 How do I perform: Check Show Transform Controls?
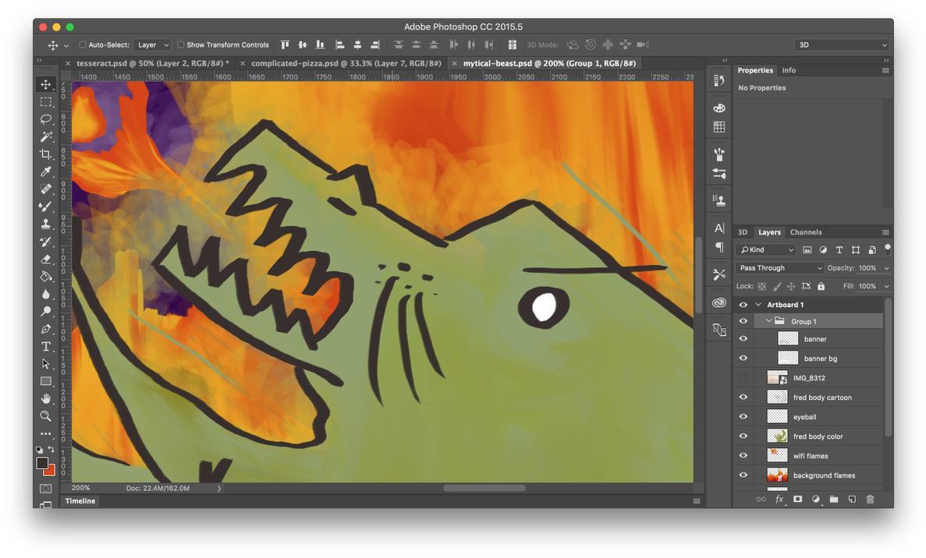coord(181,45)
